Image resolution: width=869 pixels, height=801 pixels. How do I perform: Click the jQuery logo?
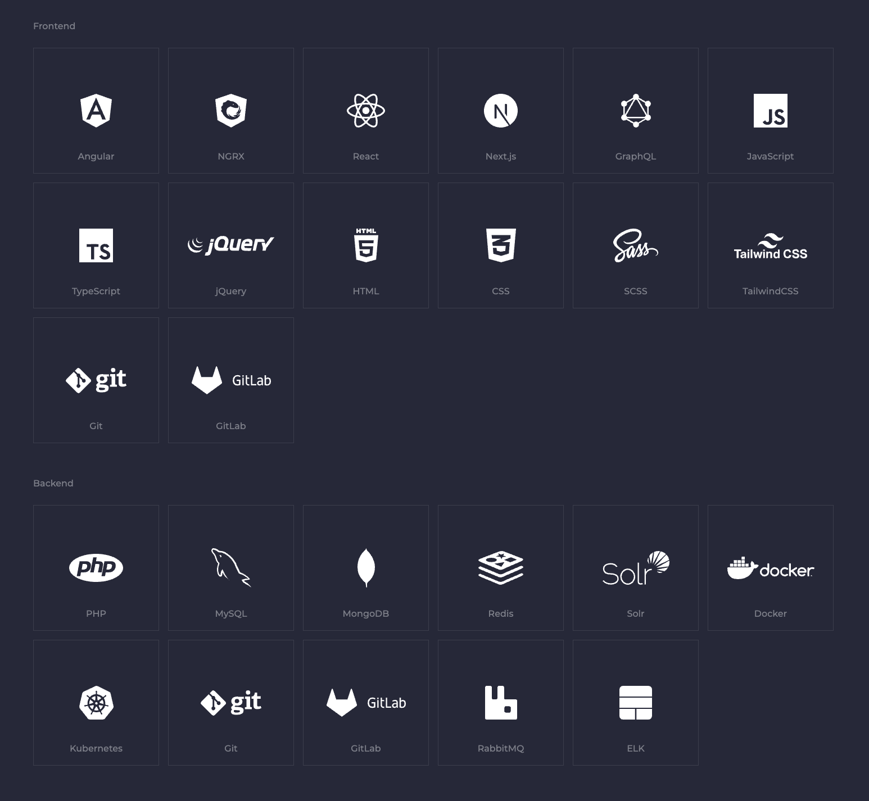(x=231, y=245)
